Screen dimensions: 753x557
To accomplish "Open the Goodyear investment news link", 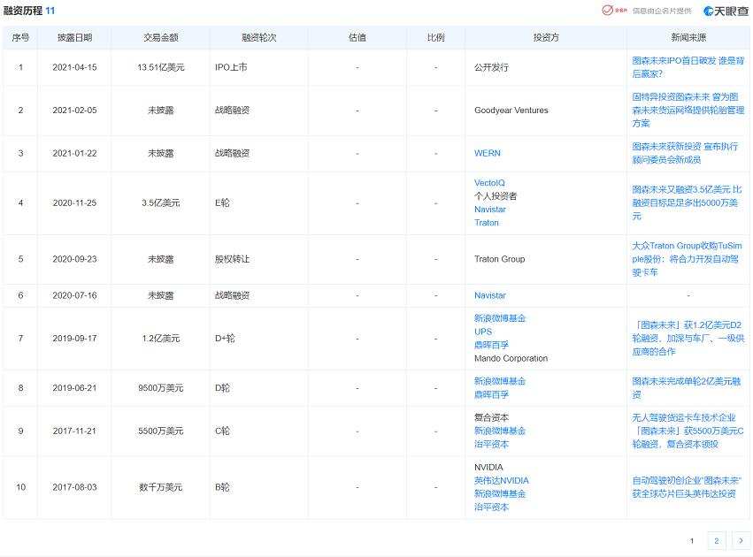I will point(688,110).
